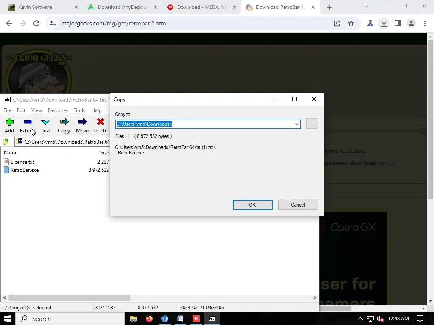Open Chrome three-dot menu

[425, 24]
